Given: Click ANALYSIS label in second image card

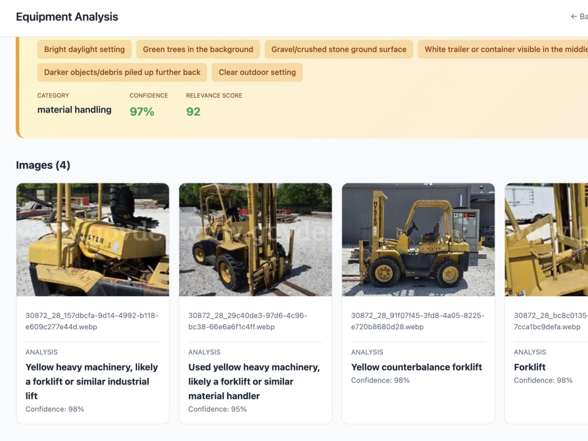Looking at the screenshot, I should coord(205,352).
